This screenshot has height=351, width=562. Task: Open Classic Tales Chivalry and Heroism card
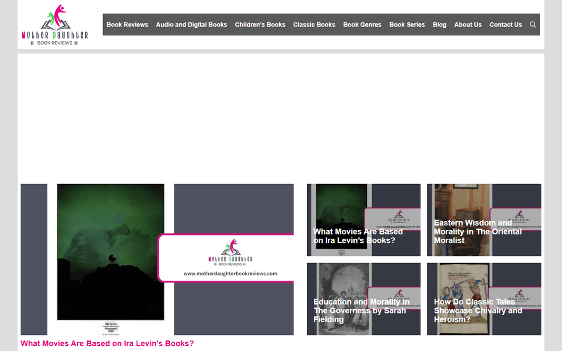pos(484,299)
